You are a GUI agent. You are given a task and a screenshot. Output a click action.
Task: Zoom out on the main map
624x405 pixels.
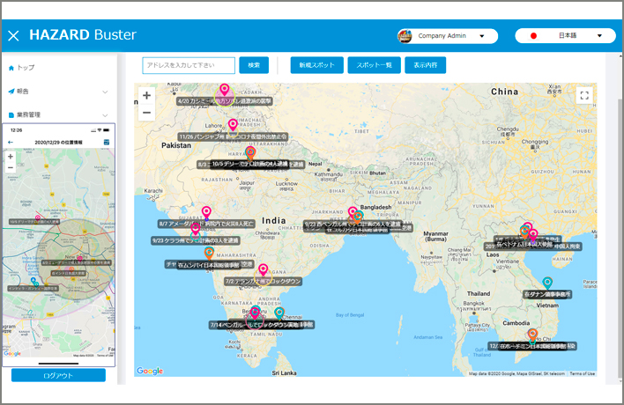click(x=146, y=113)
